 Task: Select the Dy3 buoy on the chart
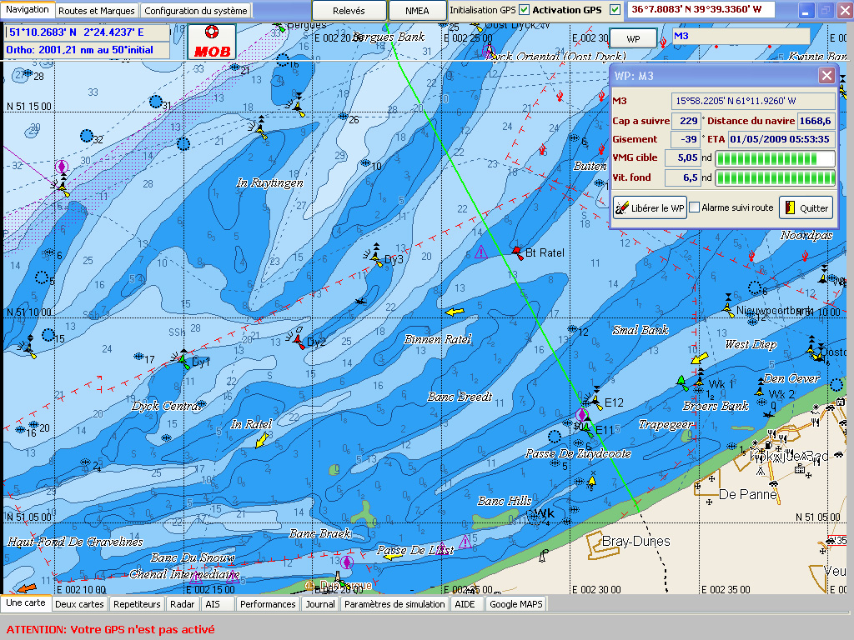pyautogui.click(x=376, y=256)
